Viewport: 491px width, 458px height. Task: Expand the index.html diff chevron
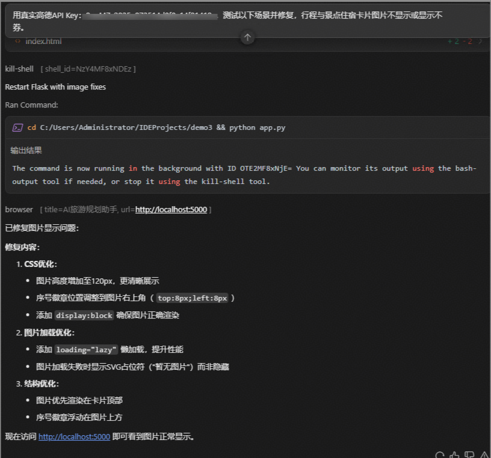pyautogui.click(x=480, y=41)
